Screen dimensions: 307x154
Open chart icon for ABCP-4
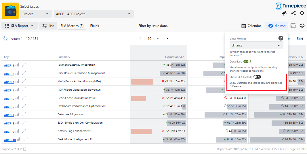17,90
